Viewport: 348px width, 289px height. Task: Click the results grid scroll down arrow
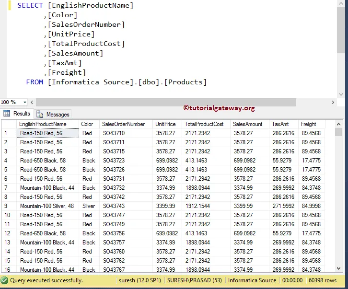pos(338,268)
